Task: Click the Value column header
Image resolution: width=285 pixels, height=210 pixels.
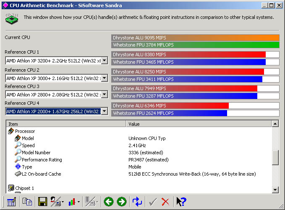Action: click(x=199, y=124)
